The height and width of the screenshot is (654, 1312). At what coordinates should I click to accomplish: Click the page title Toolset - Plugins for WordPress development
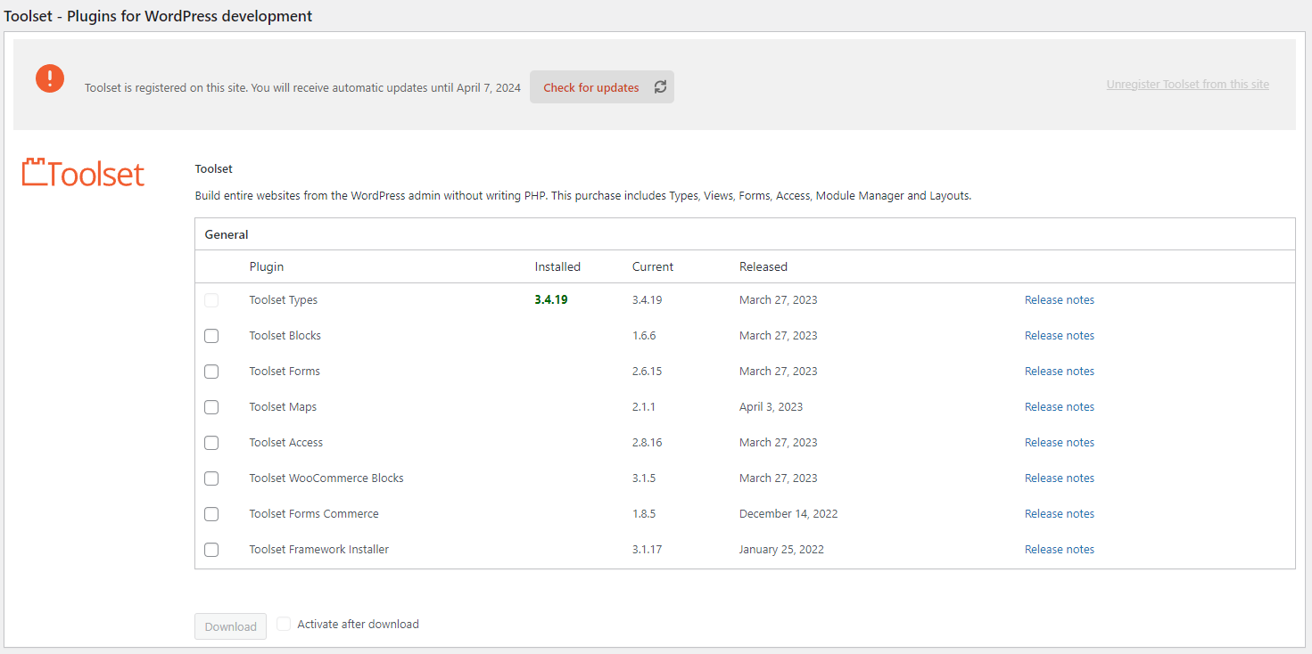click(x=159, y=16)
